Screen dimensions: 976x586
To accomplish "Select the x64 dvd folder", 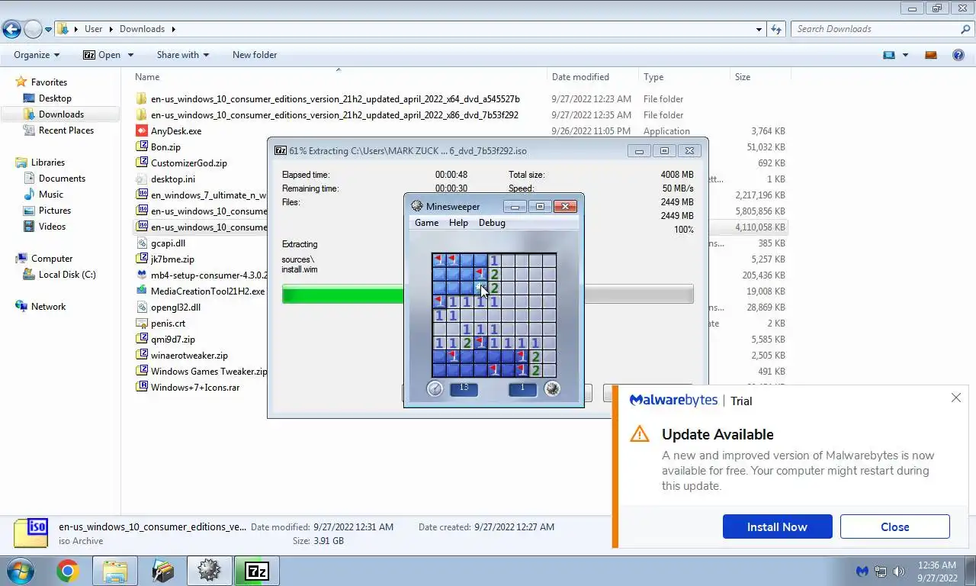I will pyautogui.click(x=335, y=99).
